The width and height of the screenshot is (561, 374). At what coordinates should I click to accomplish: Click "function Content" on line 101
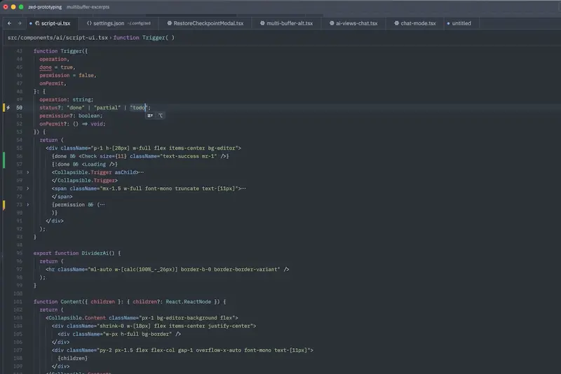pos(58,301)
